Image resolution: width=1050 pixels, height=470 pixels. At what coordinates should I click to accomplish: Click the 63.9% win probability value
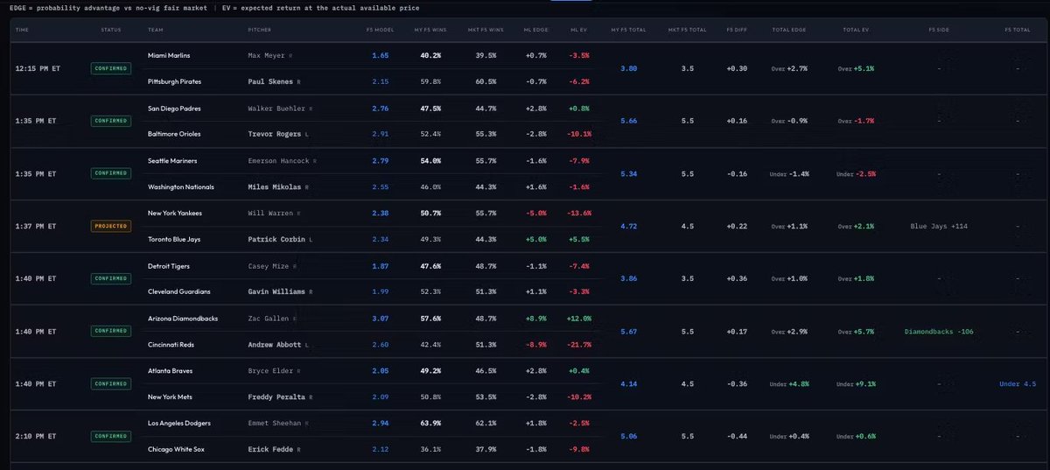[430, 423]
